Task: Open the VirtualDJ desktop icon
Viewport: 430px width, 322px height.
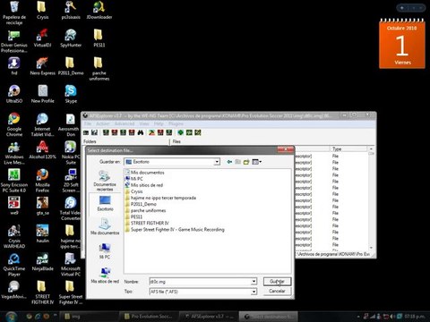Action: [42, 38]
